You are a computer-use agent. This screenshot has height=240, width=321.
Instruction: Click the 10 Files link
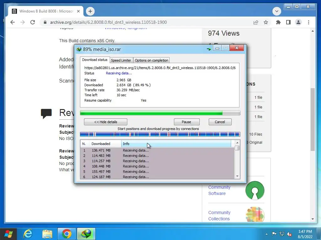[x=256, y=134]
